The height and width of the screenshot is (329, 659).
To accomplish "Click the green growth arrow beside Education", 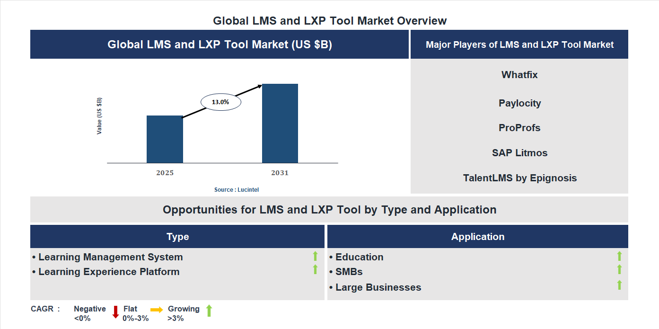I will pos(620,257).
